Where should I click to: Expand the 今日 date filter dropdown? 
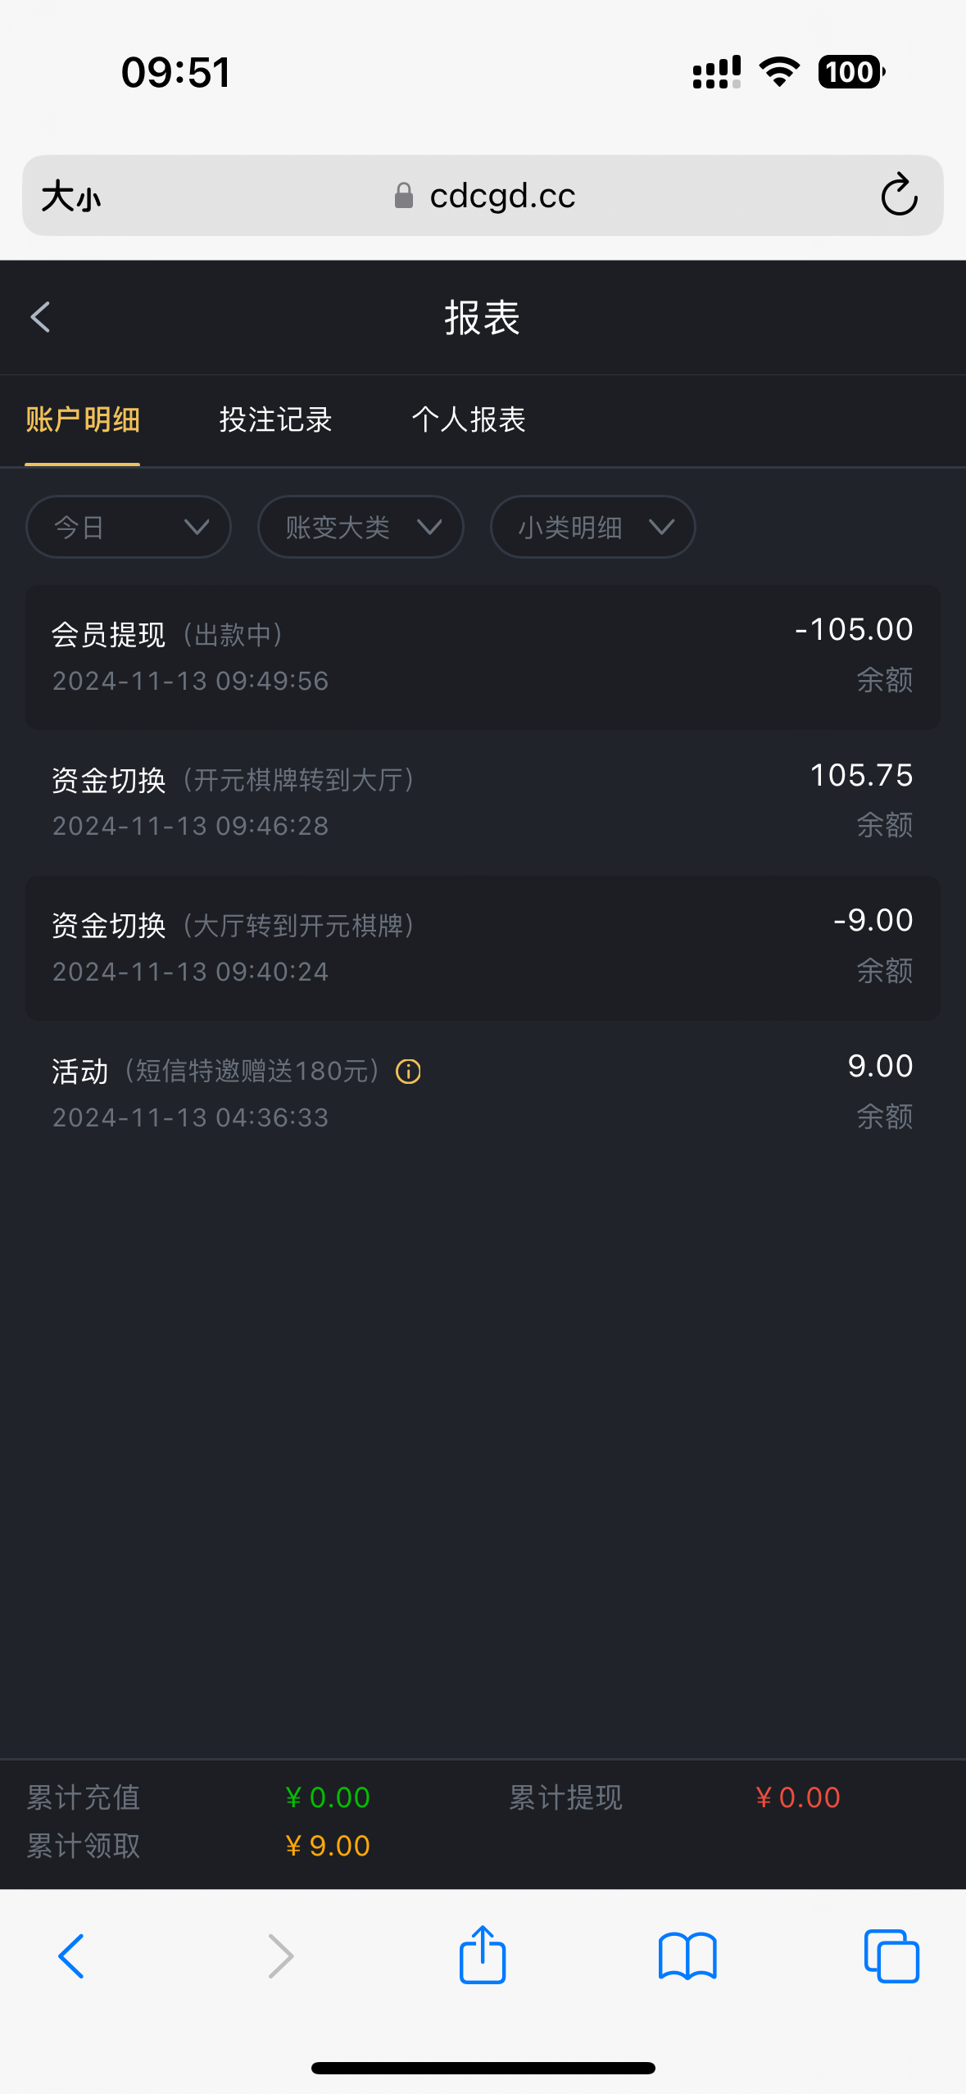pyautogui.click(x=129, y=527)
